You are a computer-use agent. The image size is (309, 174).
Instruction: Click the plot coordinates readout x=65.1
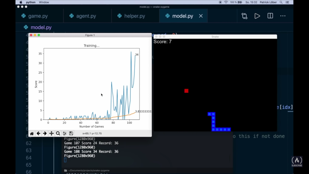pos(92,133)
